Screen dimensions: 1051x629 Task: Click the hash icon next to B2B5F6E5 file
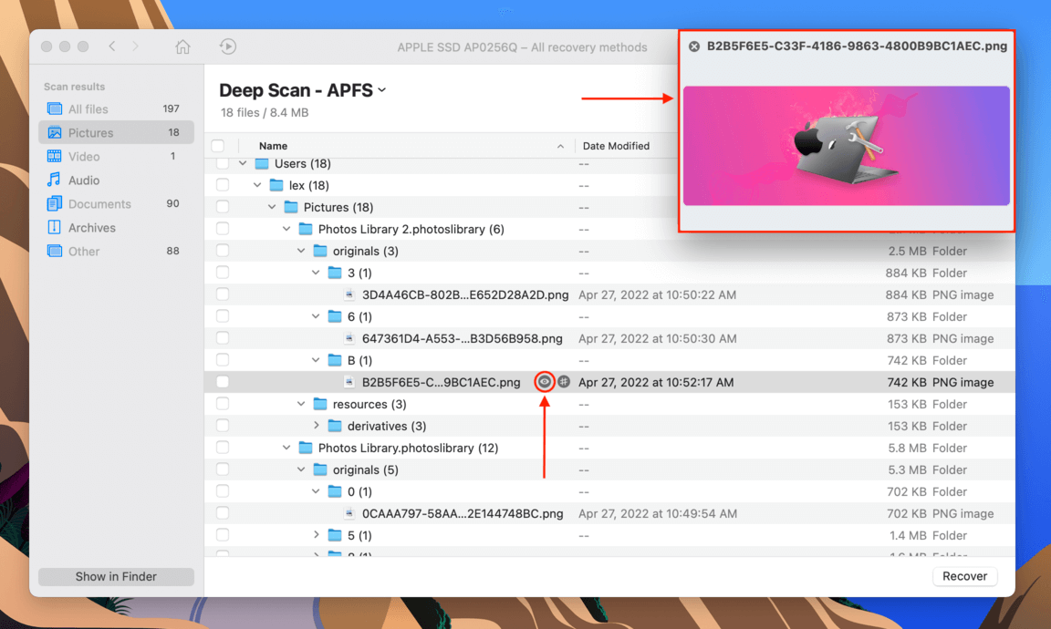pyautogui.click(x=564, y=382)
